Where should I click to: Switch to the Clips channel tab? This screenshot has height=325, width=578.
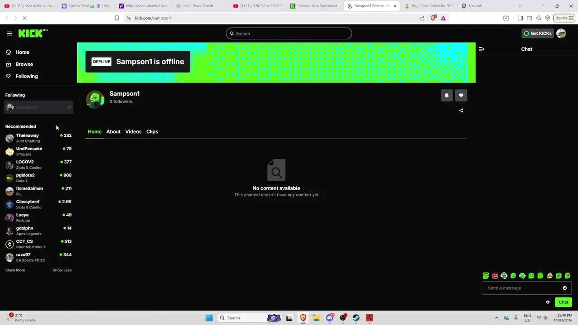click(152, 131)
